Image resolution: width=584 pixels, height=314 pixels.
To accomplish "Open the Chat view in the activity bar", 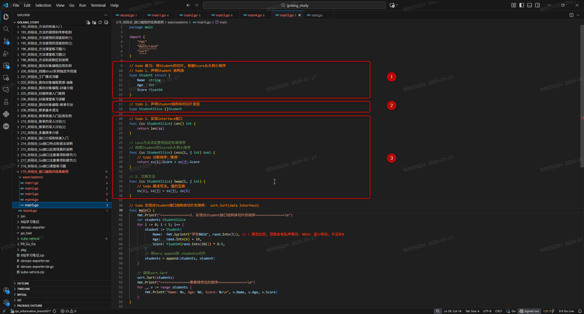I will tap(6, 90).
